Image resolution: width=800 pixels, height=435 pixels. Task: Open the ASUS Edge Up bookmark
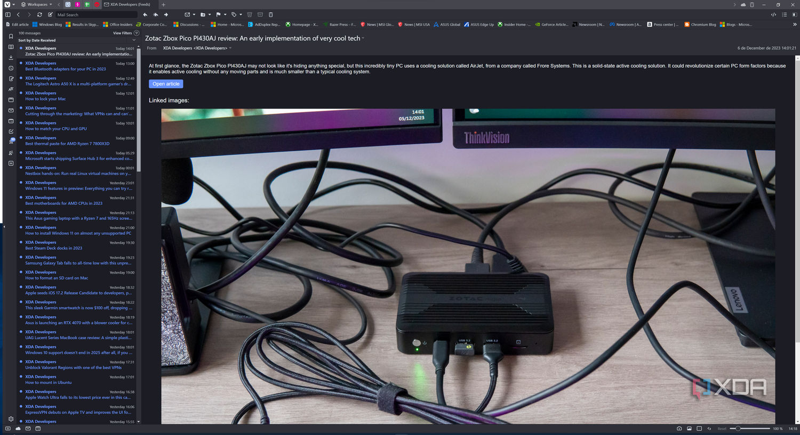[x=479, y=24]
